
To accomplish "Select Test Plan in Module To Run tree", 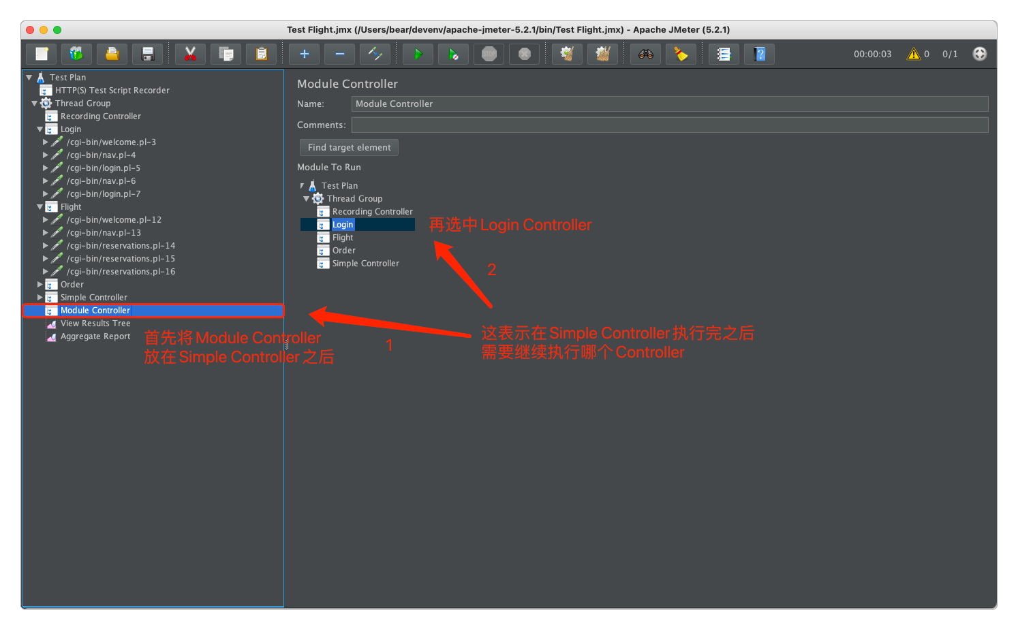I will tap(339, 186).
